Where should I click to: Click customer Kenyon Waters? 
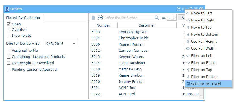[131, 57]
